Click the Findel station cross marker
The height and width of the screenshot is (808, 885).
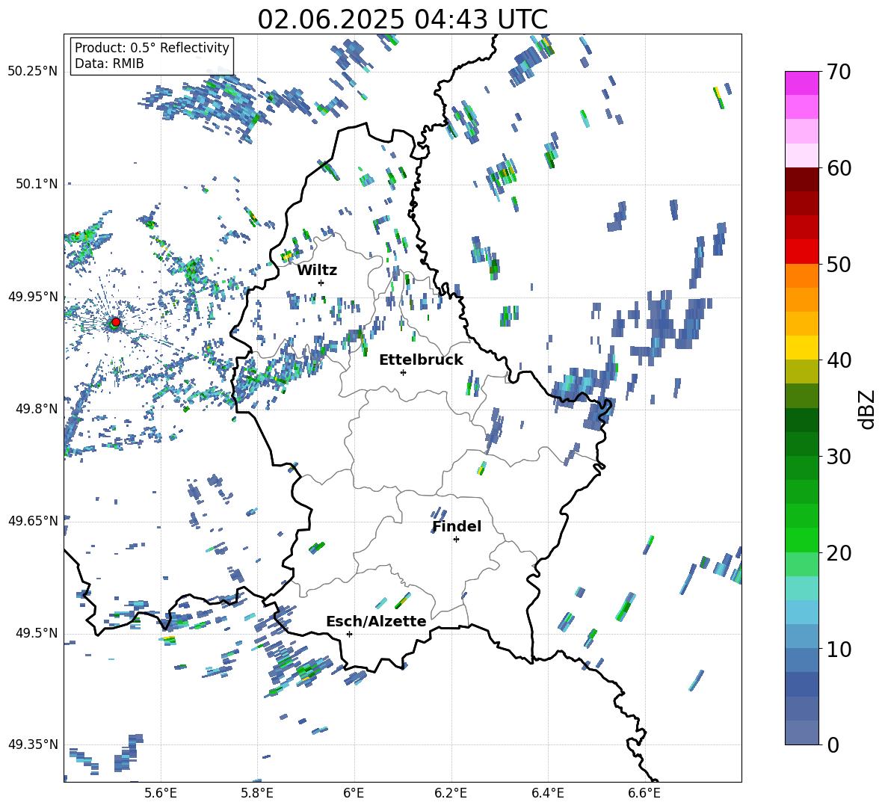pyautogui.click(x=456, y=540)
